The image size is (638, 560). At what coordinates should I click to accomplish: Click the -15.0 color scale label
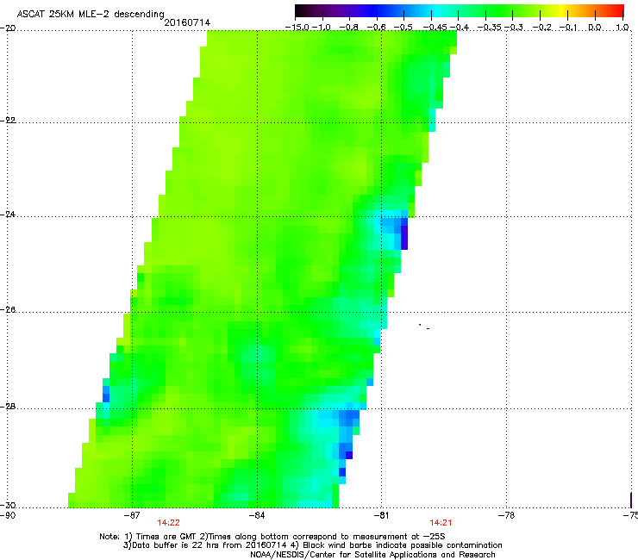[x=297, y=28]
